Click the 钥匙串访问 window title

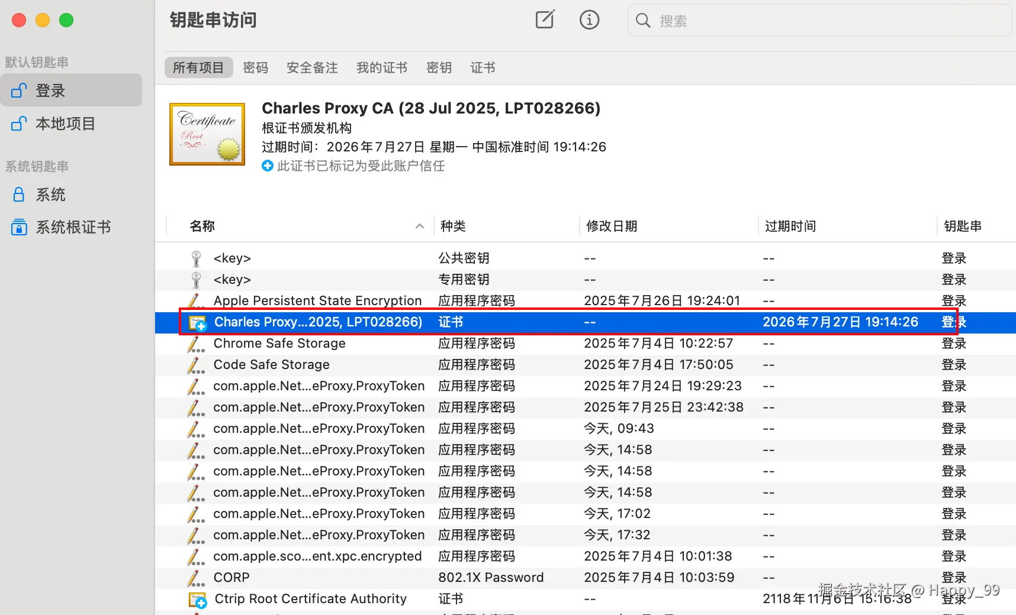pos(213,20)
